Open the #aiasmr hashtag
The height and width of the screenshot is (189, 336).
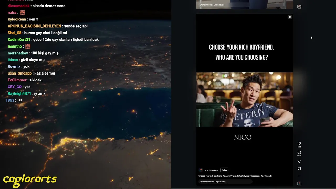(226, 176)
